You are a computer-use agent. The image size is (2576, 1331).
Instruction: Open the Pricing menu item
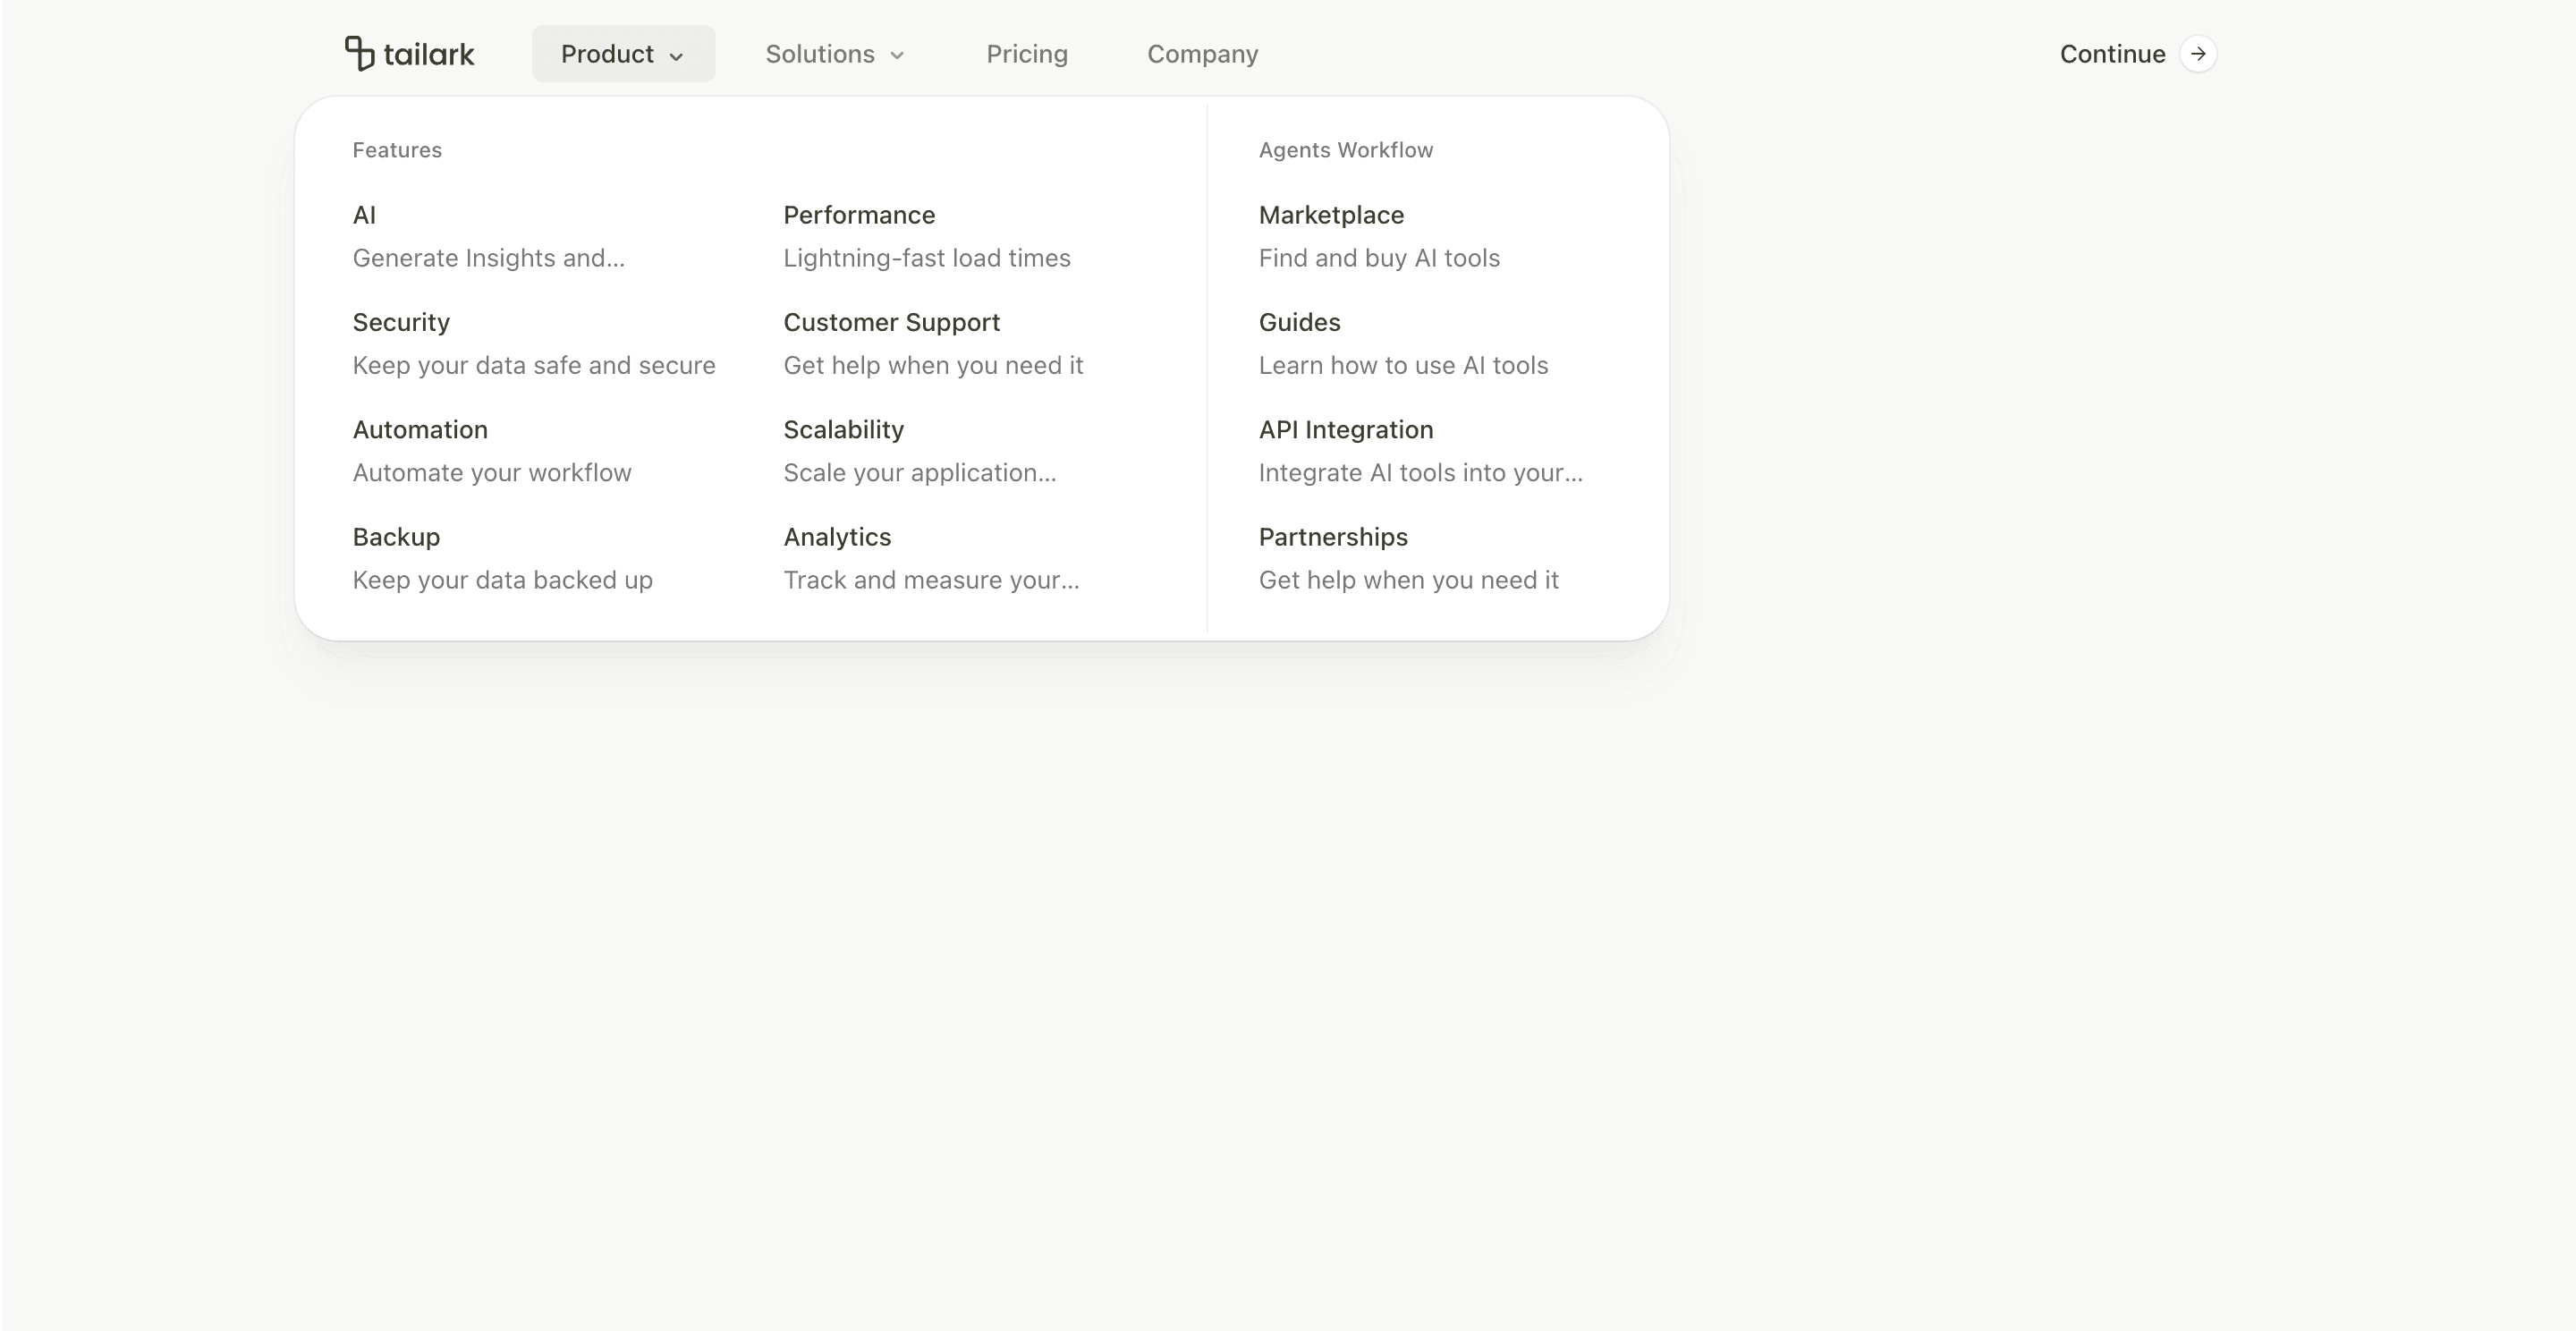pyautogui.click(x=1026, y=54)
